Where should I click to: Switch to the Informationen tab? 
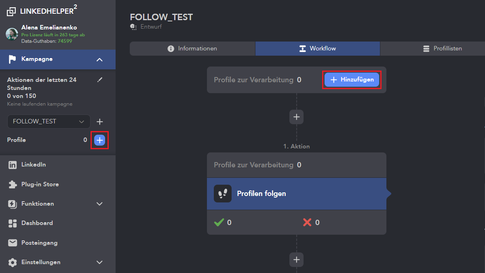pyautogui.click(x=192, y=48)
